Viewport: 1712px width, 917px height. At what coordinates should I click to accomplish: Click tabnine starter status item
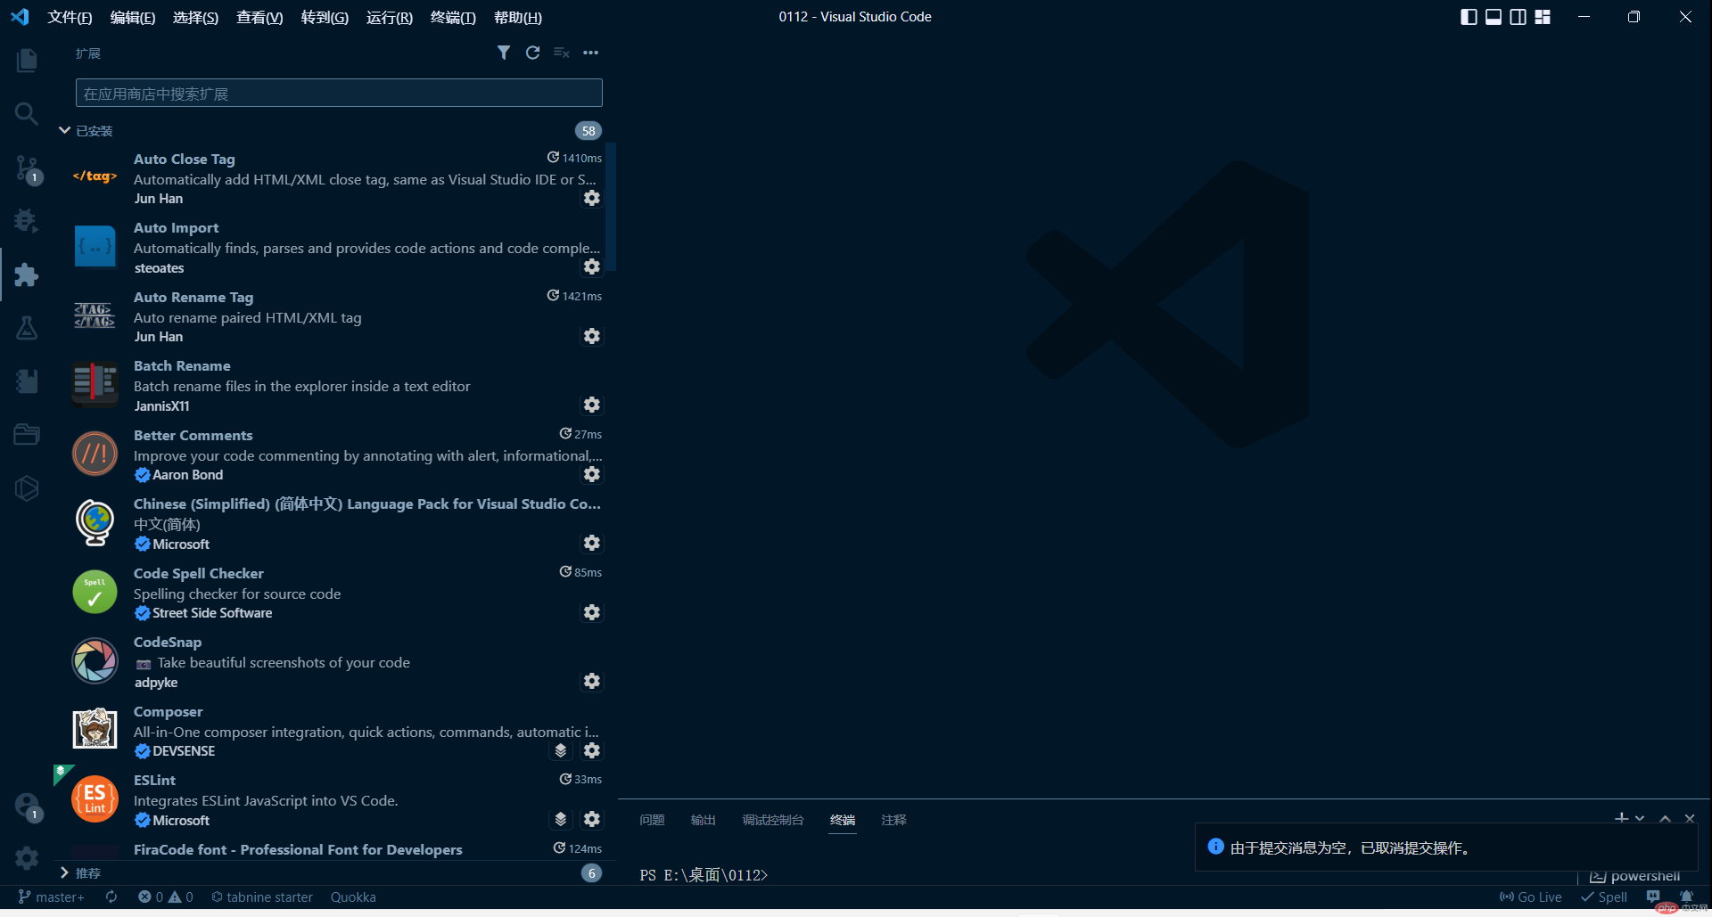(262, 897)
